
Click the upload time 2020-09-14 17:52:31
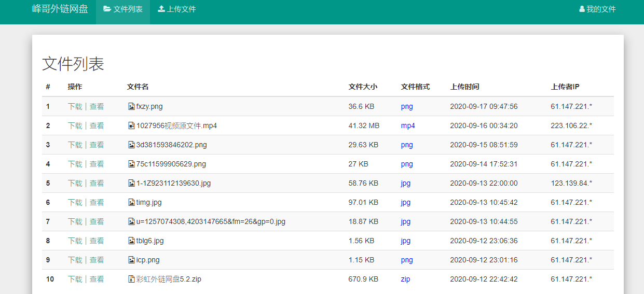pos(484,164)
